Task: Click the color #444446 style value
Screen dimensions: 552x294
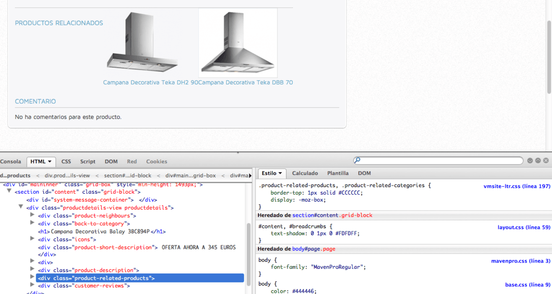Action: click(303, 291)
